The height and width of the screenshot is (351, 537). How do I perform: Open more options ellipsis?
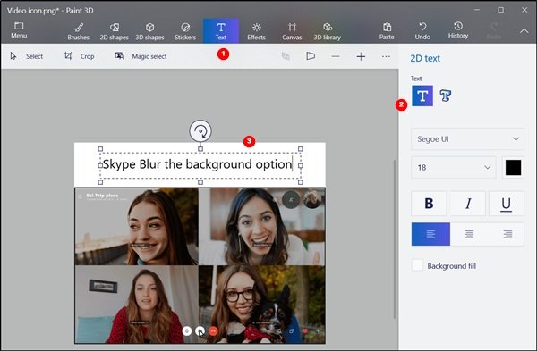coord(386,56)
